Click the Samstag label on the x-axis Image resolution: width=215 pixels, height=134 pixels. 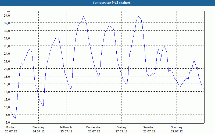click(x=149, y=127)
